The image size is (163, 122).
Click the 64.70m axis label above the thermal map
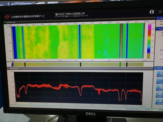coord(146,21)
